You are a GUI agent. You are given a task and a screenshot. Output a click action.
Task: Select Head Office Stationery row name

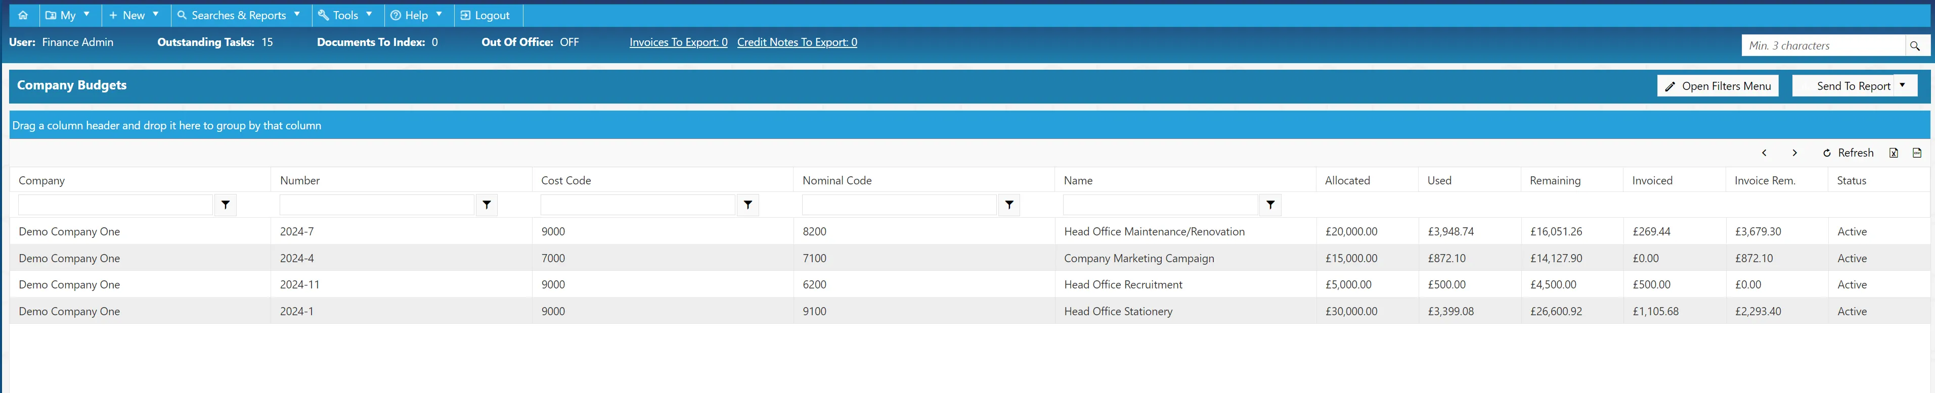[1118, 312]
